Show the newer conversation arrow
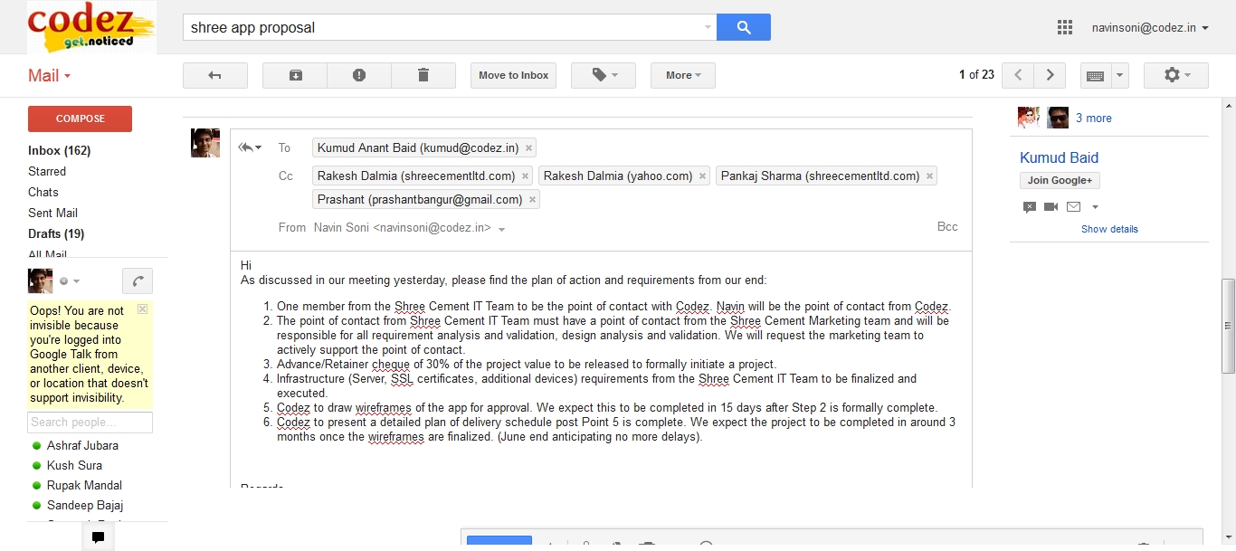Screen dimensions: 1236x551 click(1018, 75)
